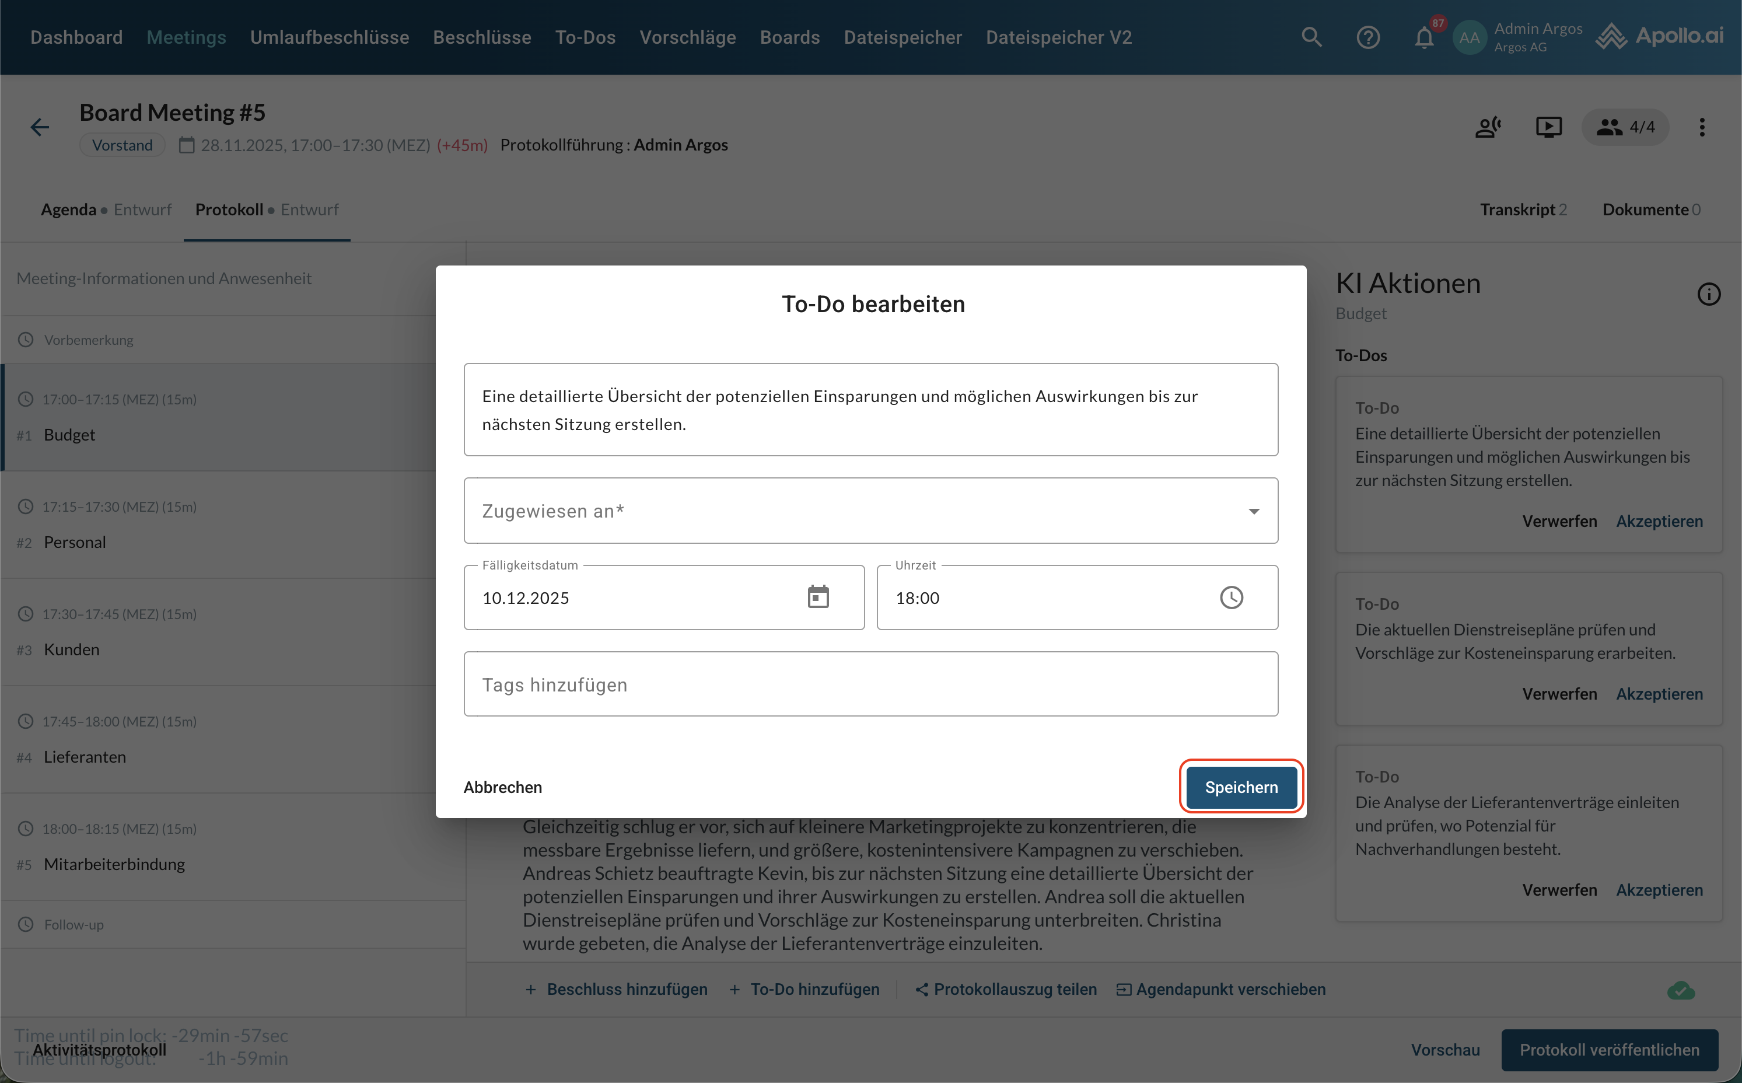Open the 4/4 participants list
Image resolution: width=1742 pixels, height=1083 pixels.
pyautogui.click(x=1625, y=127)
